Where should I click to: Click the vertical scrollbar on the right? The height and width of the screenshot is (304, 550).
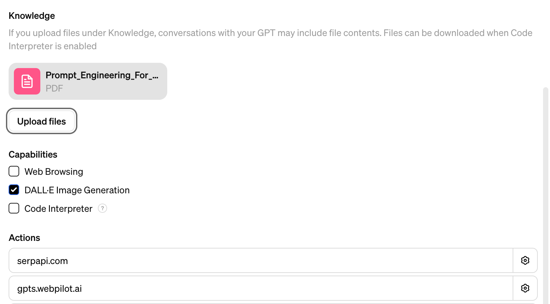[546, 195]
